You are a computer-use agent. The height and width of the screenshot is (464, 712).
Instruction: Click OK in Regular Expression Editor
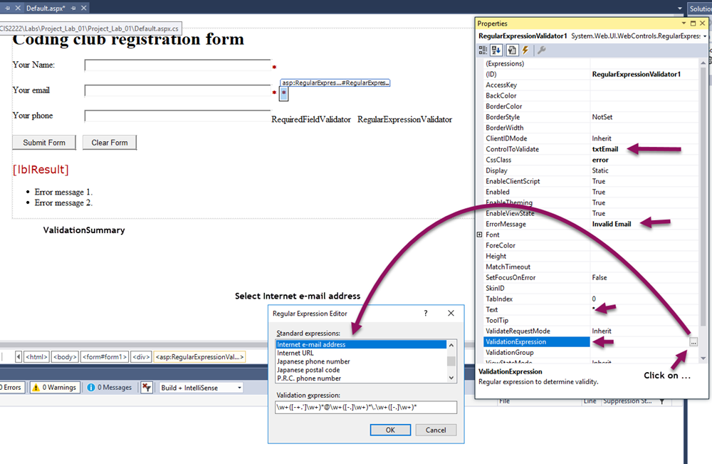click(390, 430)
